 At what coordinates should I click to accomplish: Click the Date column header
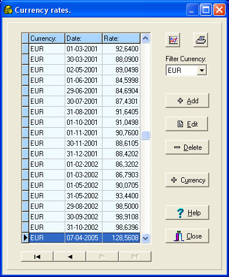tap(83, 38)
